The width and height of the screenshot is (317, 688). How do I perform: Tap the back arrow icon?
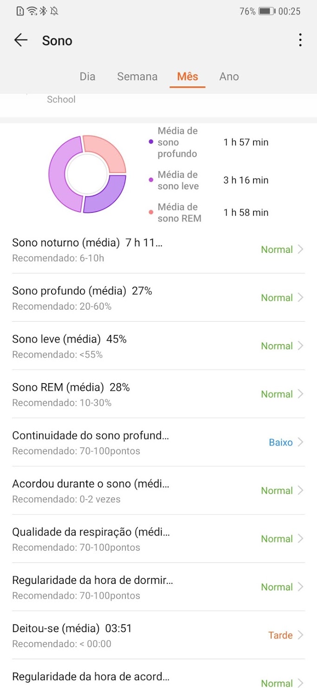point(21,40)
